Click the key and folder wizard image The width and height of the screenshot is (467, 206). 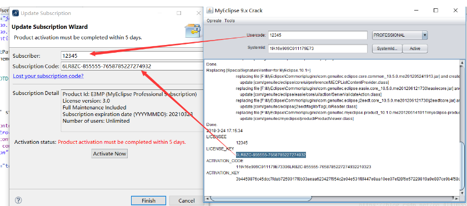pyautogui.click(x=193, y=31)
